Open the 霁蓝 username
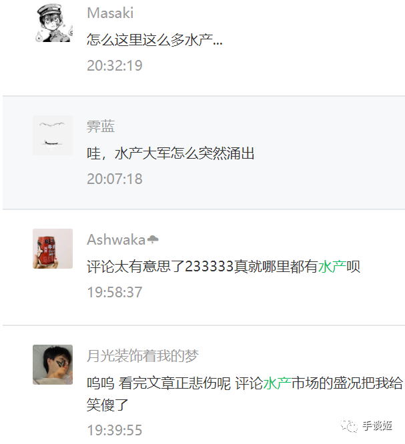 [101, 126]
